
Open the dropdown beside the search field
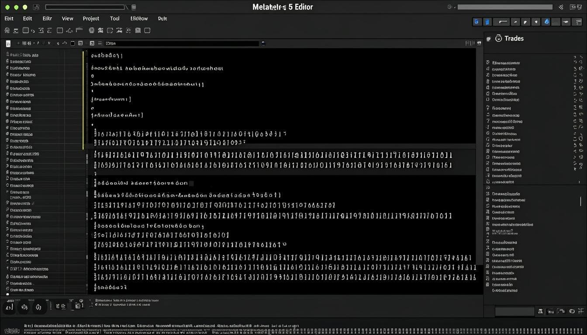point(262,43)
